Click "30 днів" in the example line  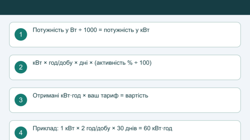point(127,128)
